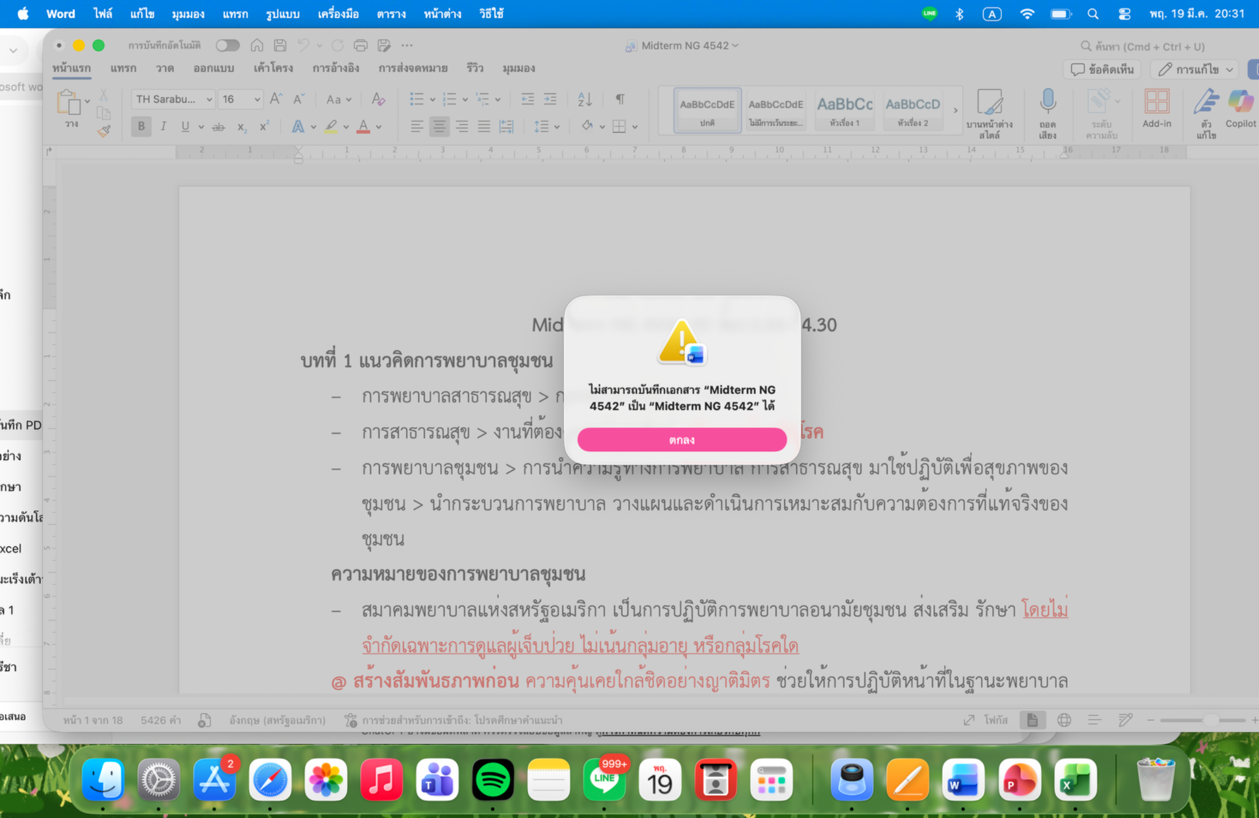Toggle Strikethrough formatting
The image size is (1259, 818).
pos(218,127)
